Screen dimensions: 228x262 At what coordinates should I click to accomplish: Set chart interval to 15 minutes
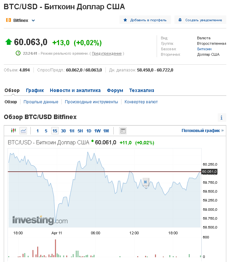(55, 131)
